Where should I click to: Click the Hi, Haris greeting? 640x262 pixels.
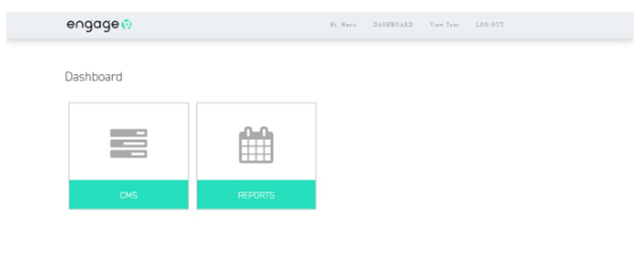point(343,25)
